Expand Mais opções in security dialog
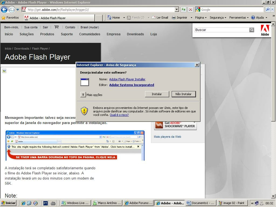 click(83, 95)
